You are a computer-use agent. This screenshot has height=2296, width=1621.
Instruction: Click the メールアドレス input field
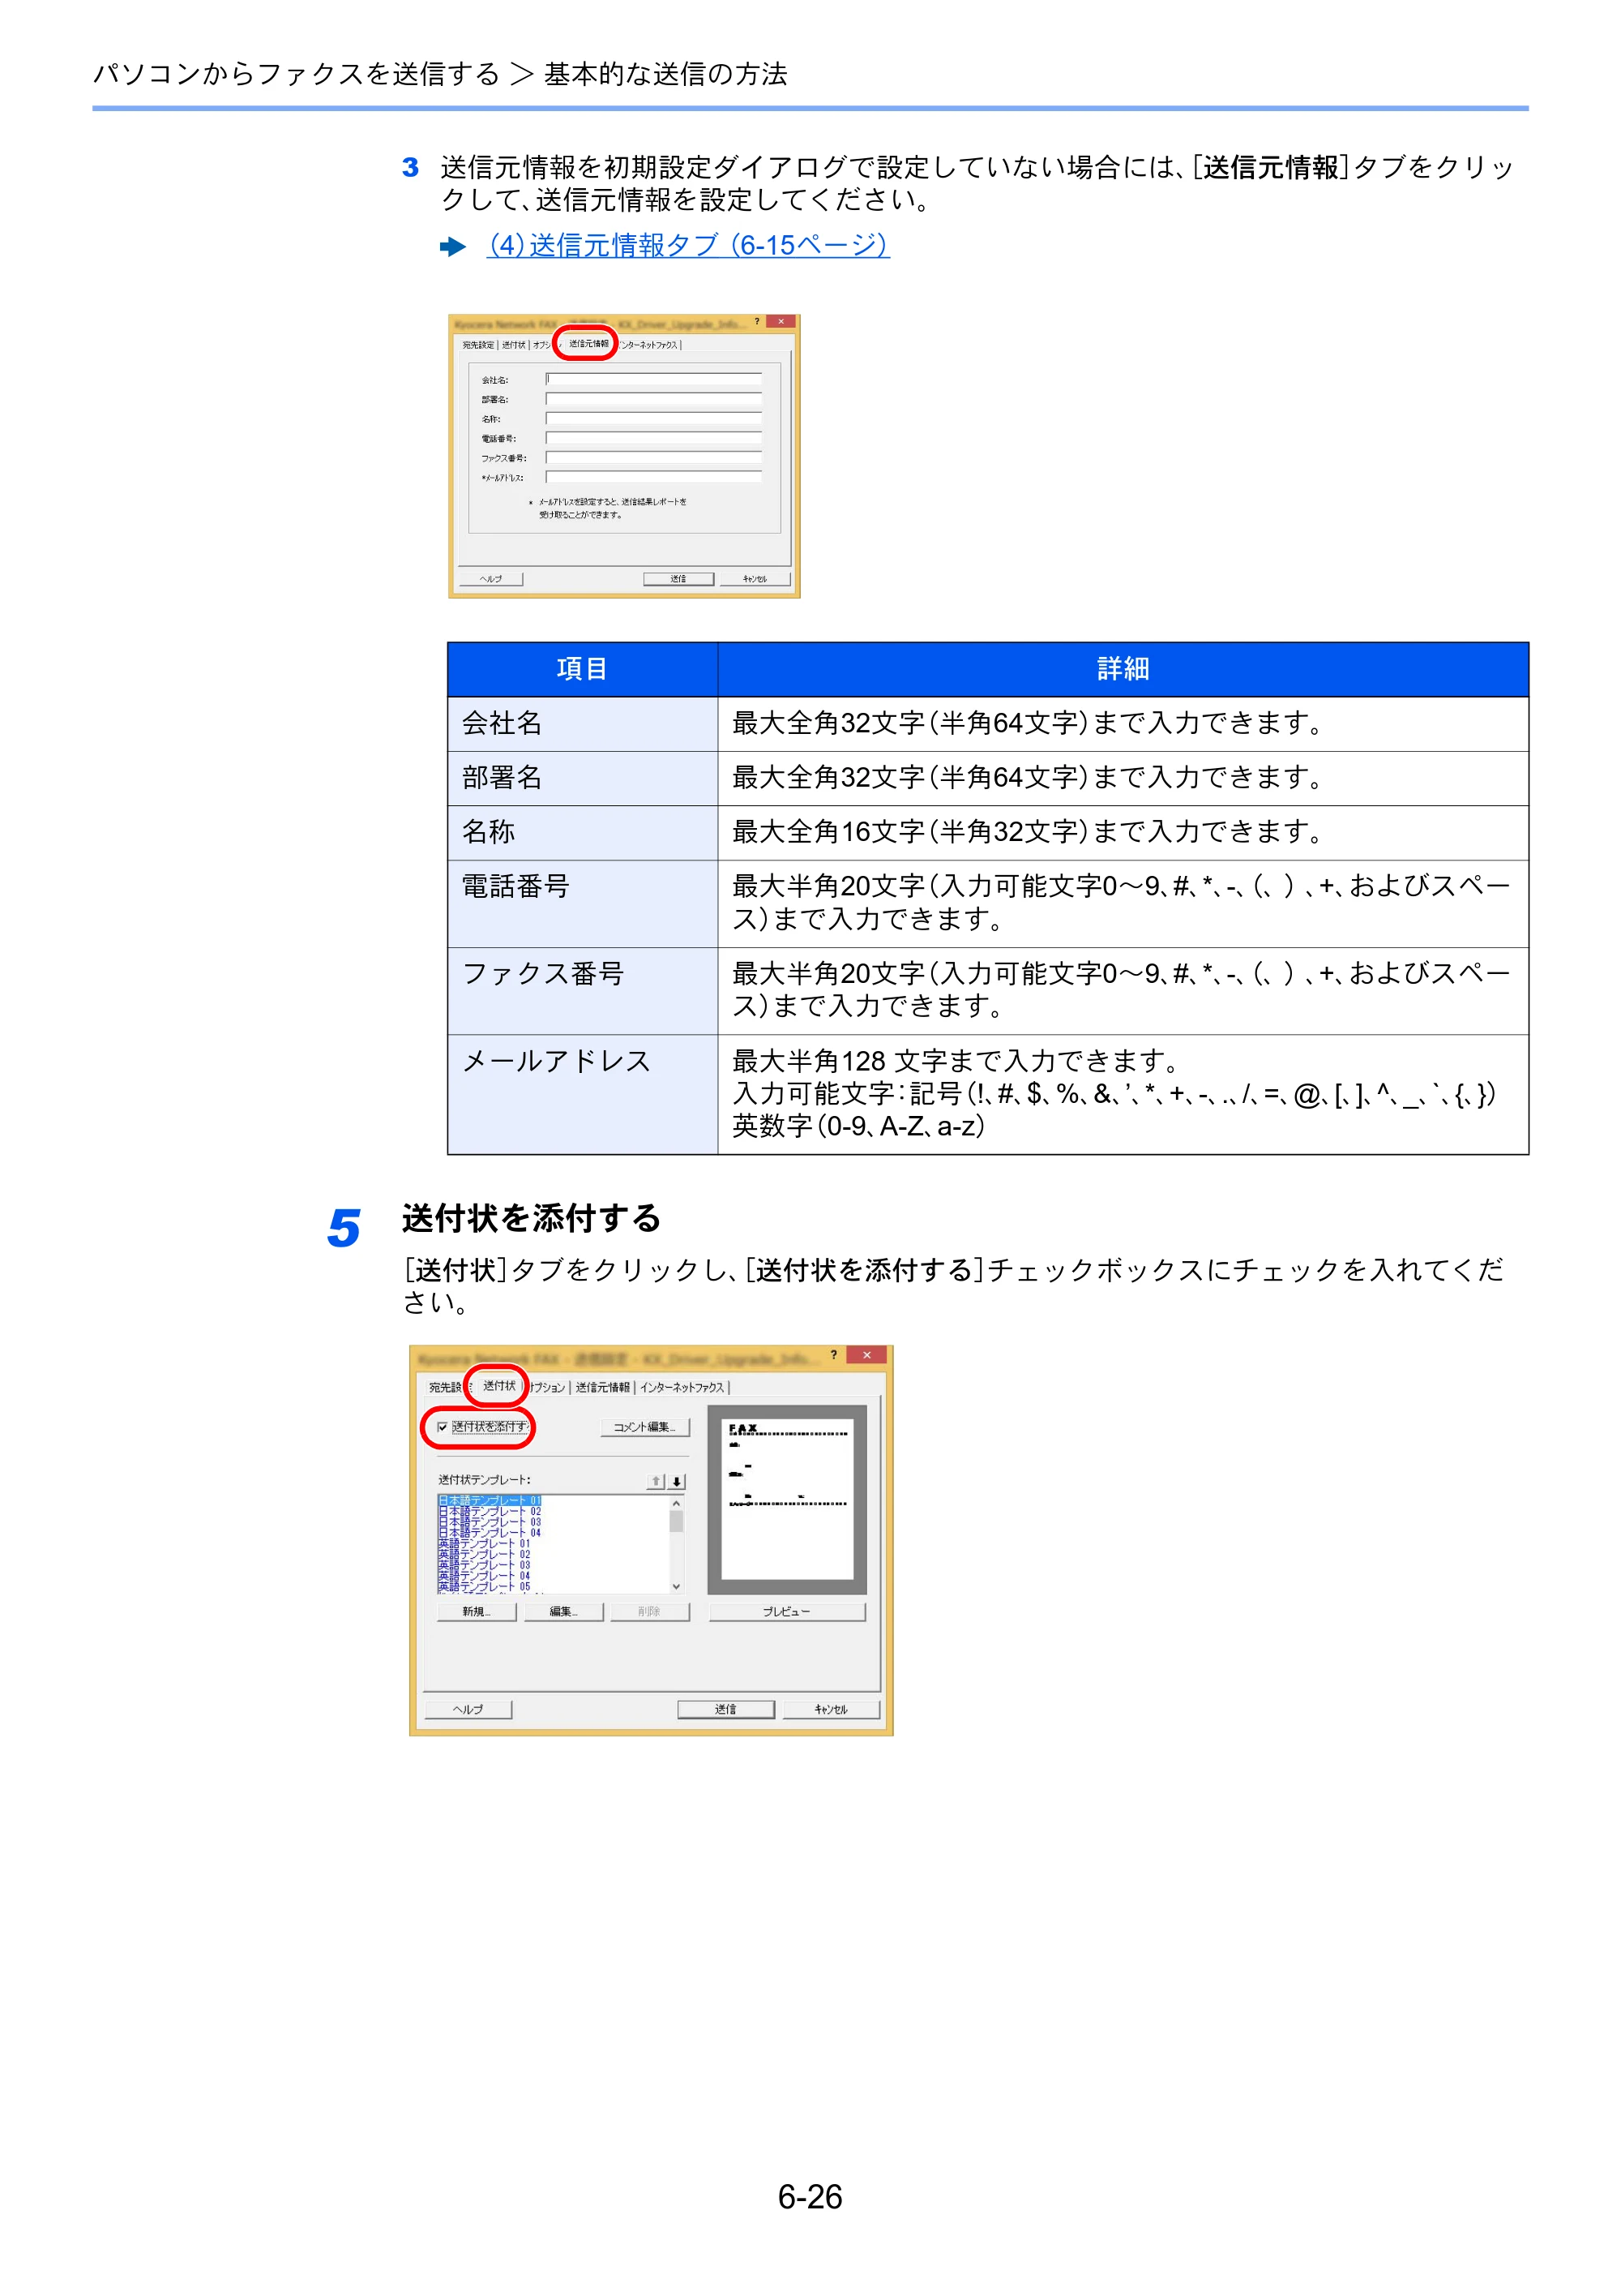653,477
